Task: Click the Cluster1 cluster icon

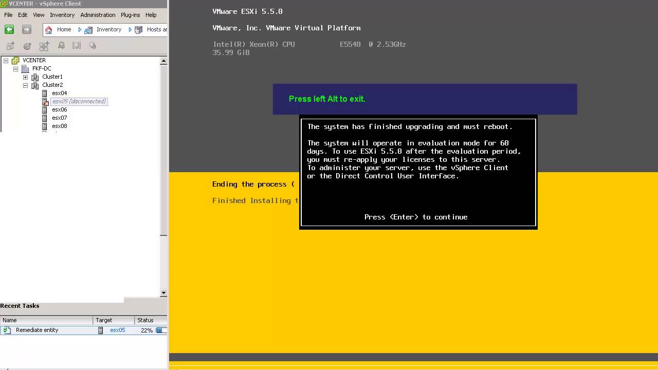Action: tap(35, 77)
